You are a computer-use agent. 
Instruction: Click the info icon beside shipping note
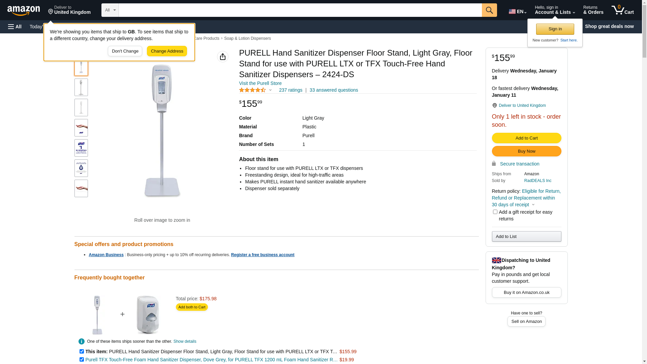(x=82, y=341)
